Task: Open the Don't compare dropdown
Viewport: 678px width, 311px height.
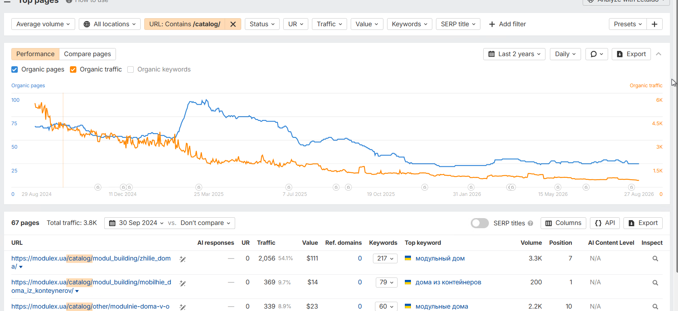Action: pos(205,223)
